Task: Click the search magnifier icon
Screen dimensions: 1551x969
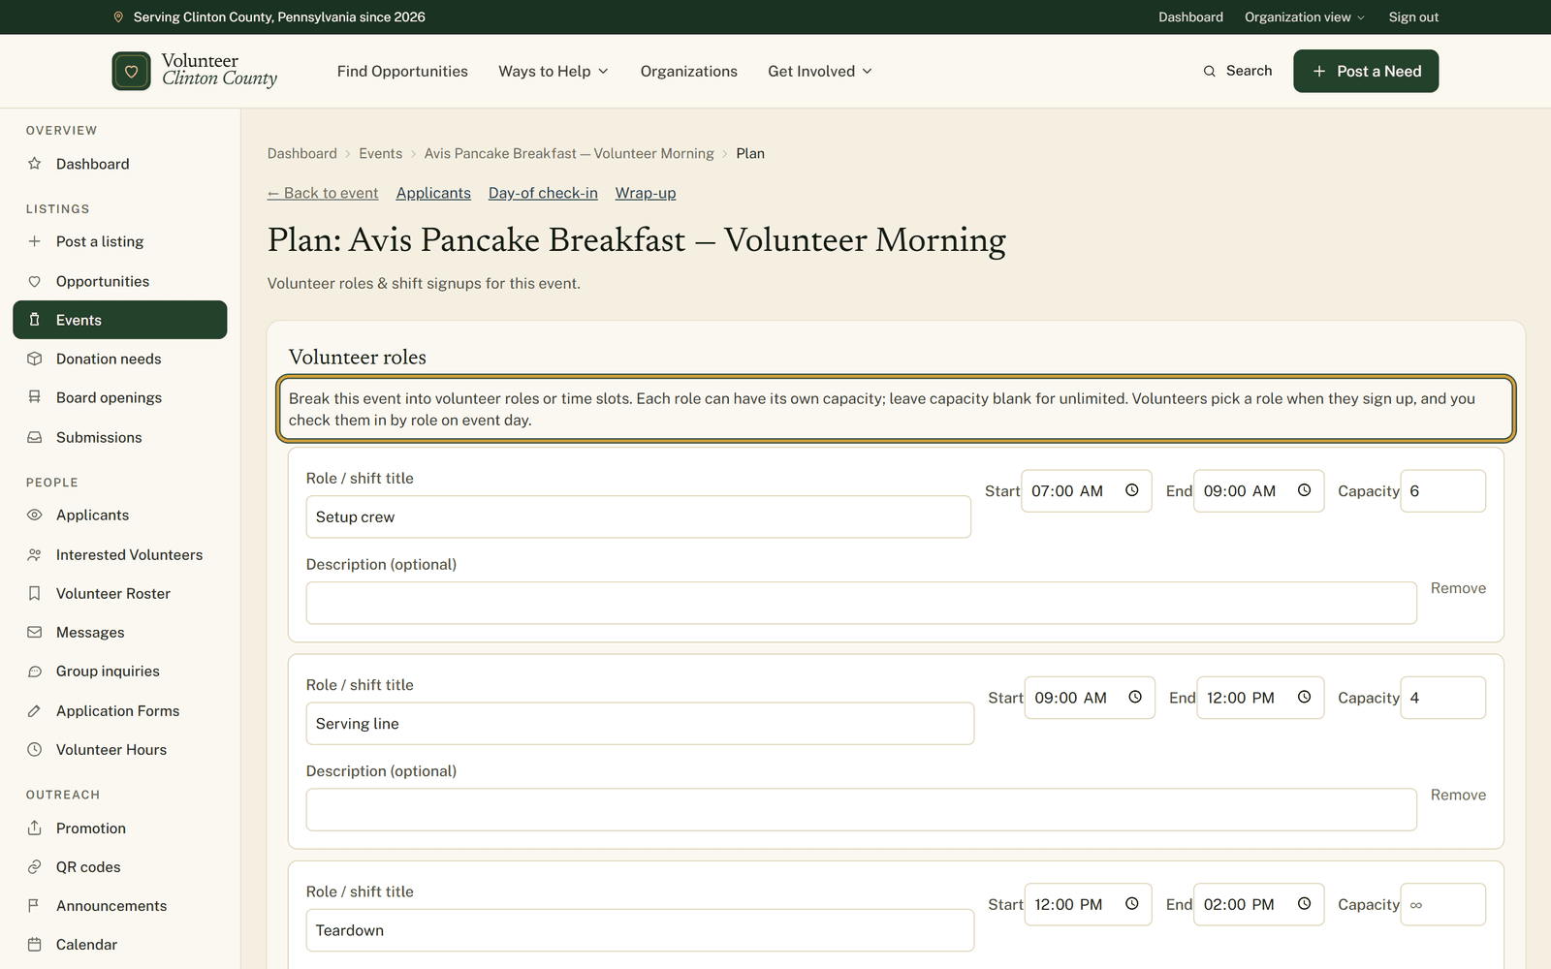Action: click(x=1209, y=71)
